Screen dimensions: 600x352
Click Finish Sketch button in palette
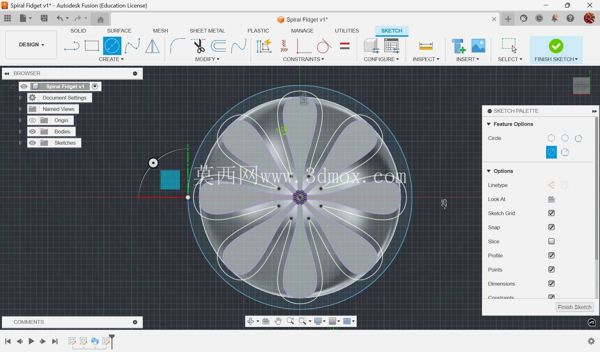pos(575,307)
